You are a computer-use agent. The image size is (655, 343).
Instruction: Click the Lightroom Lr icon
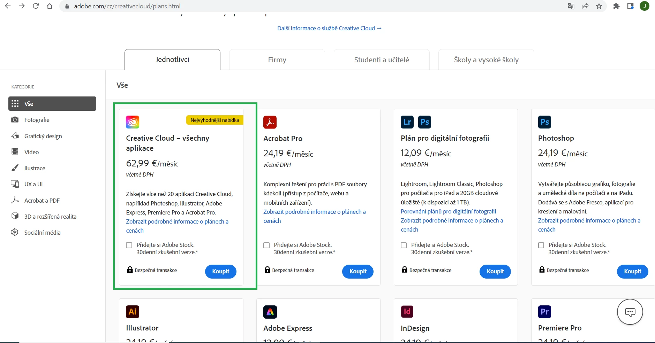coord(407,122)
